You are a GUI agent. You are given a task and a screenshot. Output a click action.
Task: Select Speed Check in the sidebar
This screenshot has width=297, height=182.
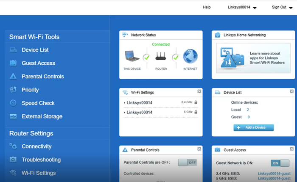click(x=38, y=103)
